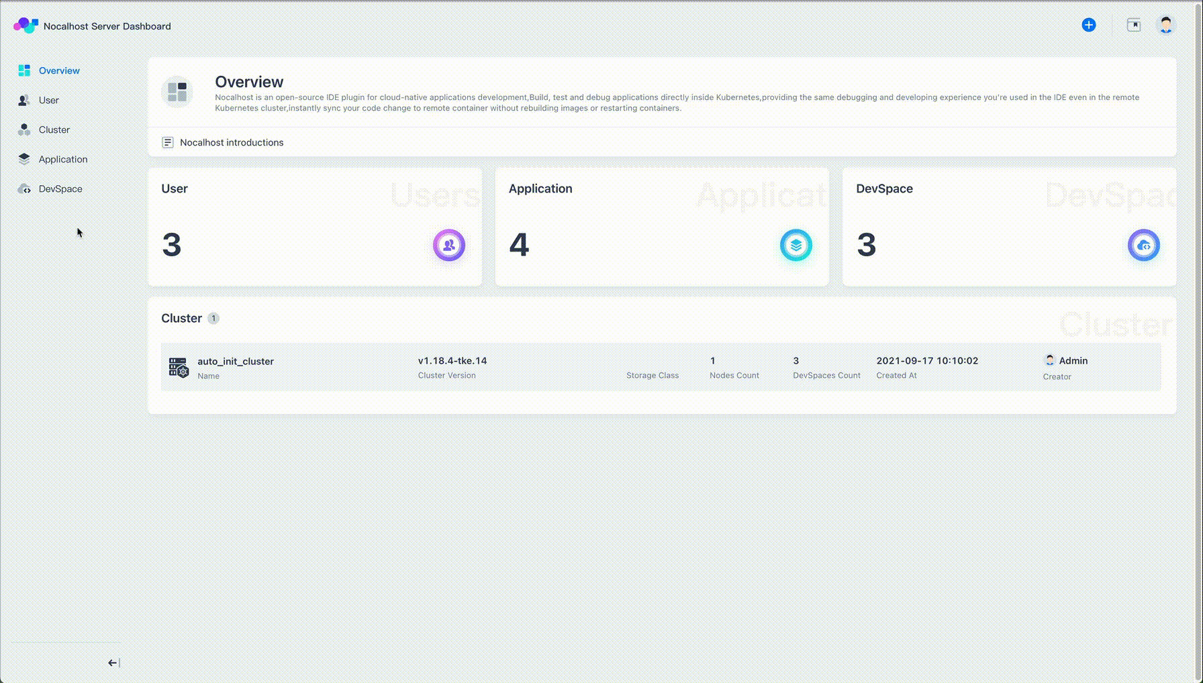Screen dimensions: 1203x683
Task: Click the DevSpace sidebar cloud icon
Action: tap(24, 189)
